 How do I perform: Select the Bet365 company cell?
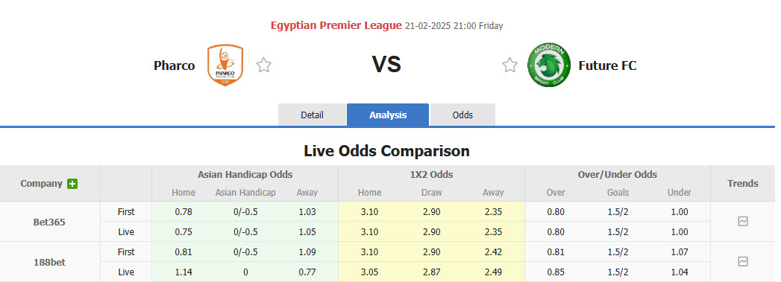coord(50,222)
